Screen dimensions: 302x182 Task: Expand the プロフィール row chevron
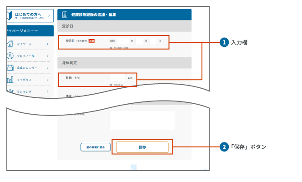click(x=47, y=56)
